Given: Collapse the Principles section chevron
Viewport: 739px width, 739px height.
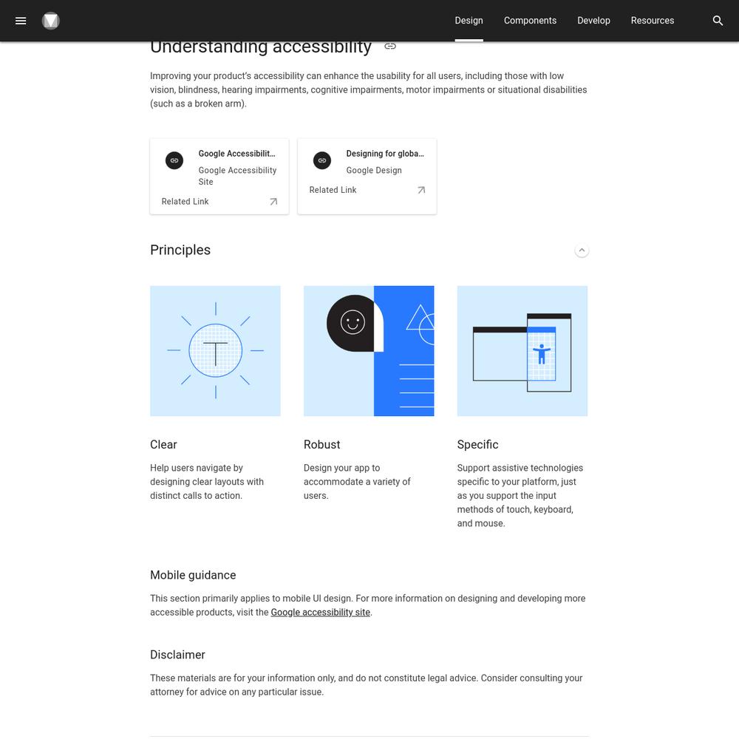Looking at the screenshot, I should click(582, 251).
